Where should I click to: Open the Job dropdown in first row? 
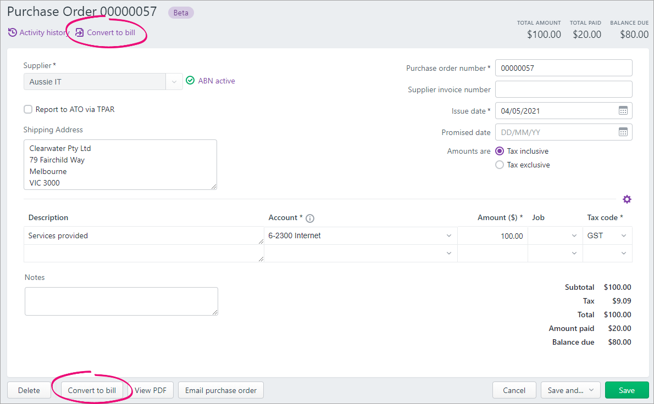click(x=574, y=236)
